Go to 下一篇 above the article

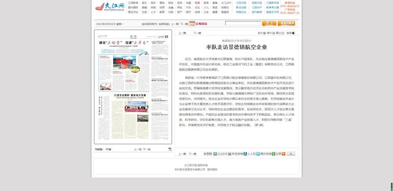(197, 33)
